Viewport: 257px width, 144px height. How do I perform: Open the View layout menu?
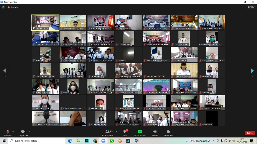251,7
